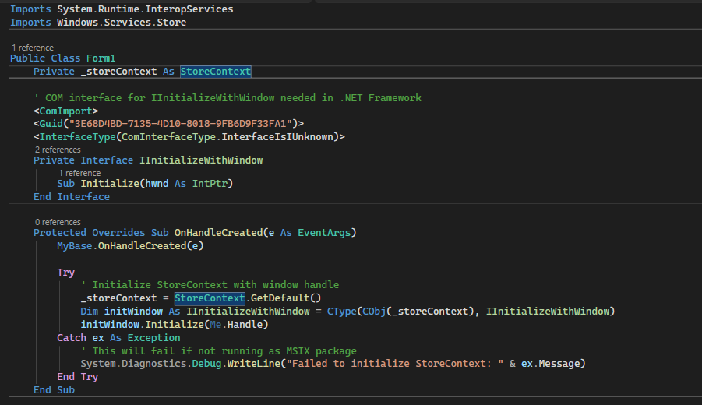Open the "2 references" CodeLens above Private Interface
Screen dimensions: 702x405
tap(58, 150)
